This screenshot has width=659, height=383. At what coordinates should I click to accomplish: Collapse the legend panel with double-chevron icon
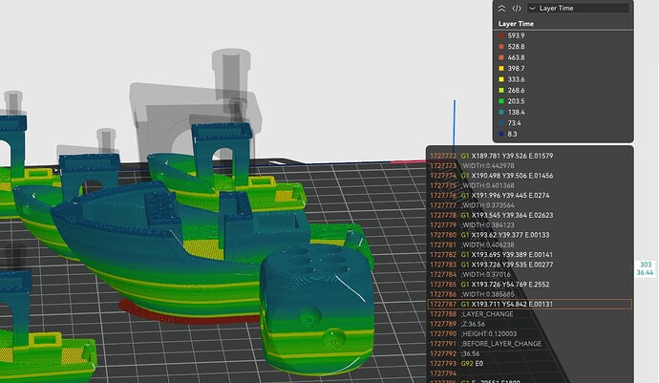click(501, 8)
